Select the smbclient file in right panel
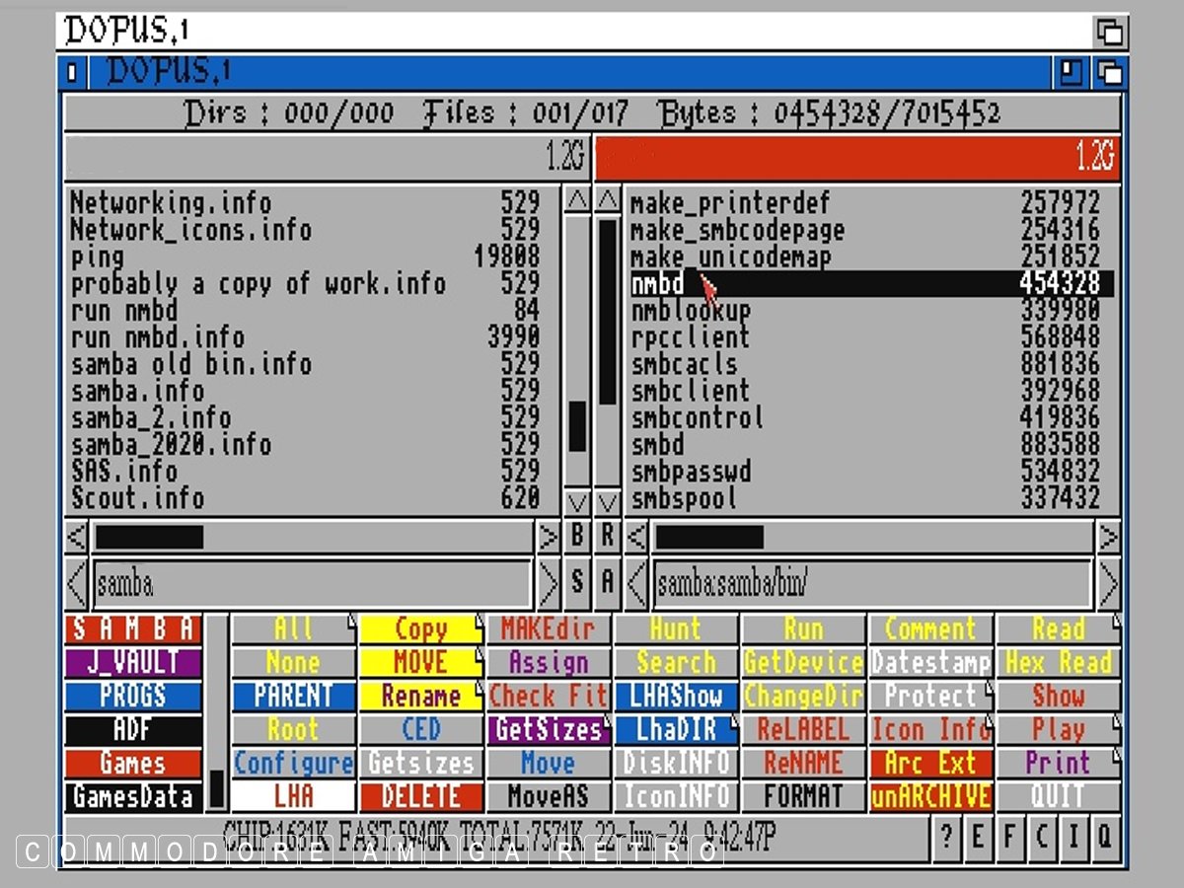Image resolution: width=1184 pixels, height=888 pixels. [691, 391]
